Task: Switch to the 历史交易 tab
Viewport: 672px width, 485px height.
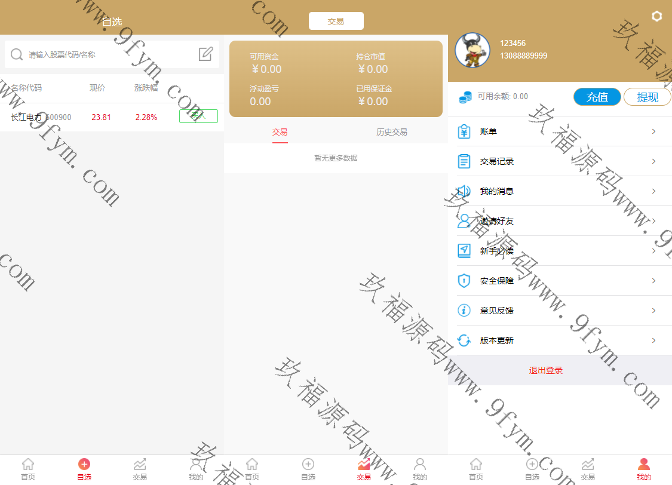Action: 392,132
